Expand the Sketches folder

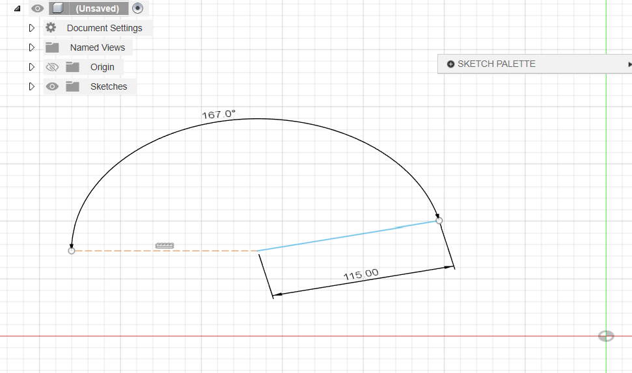point(31,86)
